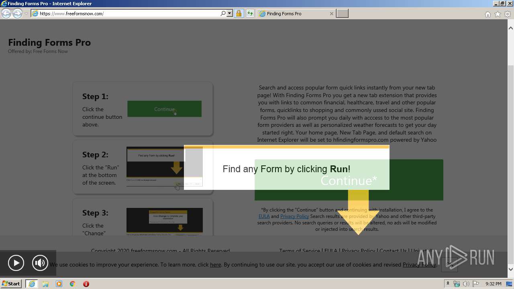Viewport: 514px width, 289px height.
Task: Click the magnifier search icon in address bar
Action: [x=223, y=14]
